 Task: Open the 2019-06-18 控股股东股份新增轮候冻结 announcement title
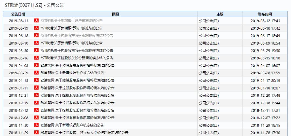pyautogui.click(x=77, y=36)
